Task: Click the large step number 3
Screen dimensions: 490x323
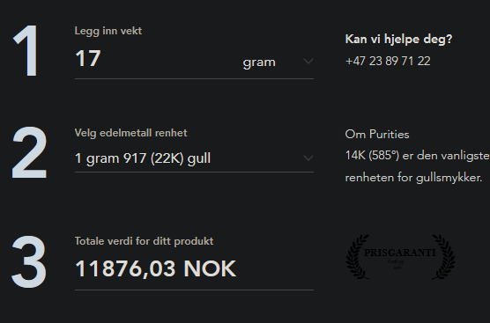Action: coord(29,261)
